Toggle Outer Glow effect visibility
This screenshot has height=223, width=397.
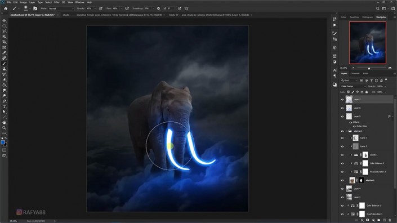[354, 126]
